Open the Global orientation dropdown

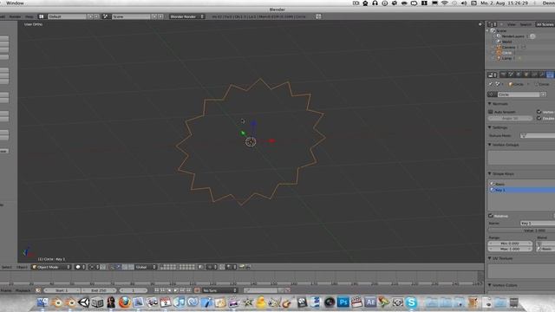[146, 267]
